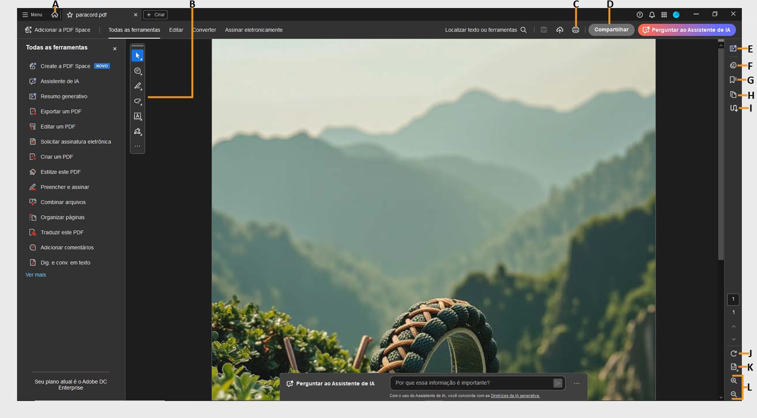Open the attachments panel icon
The width and height of the screenshot is (757, 418).
733,108
